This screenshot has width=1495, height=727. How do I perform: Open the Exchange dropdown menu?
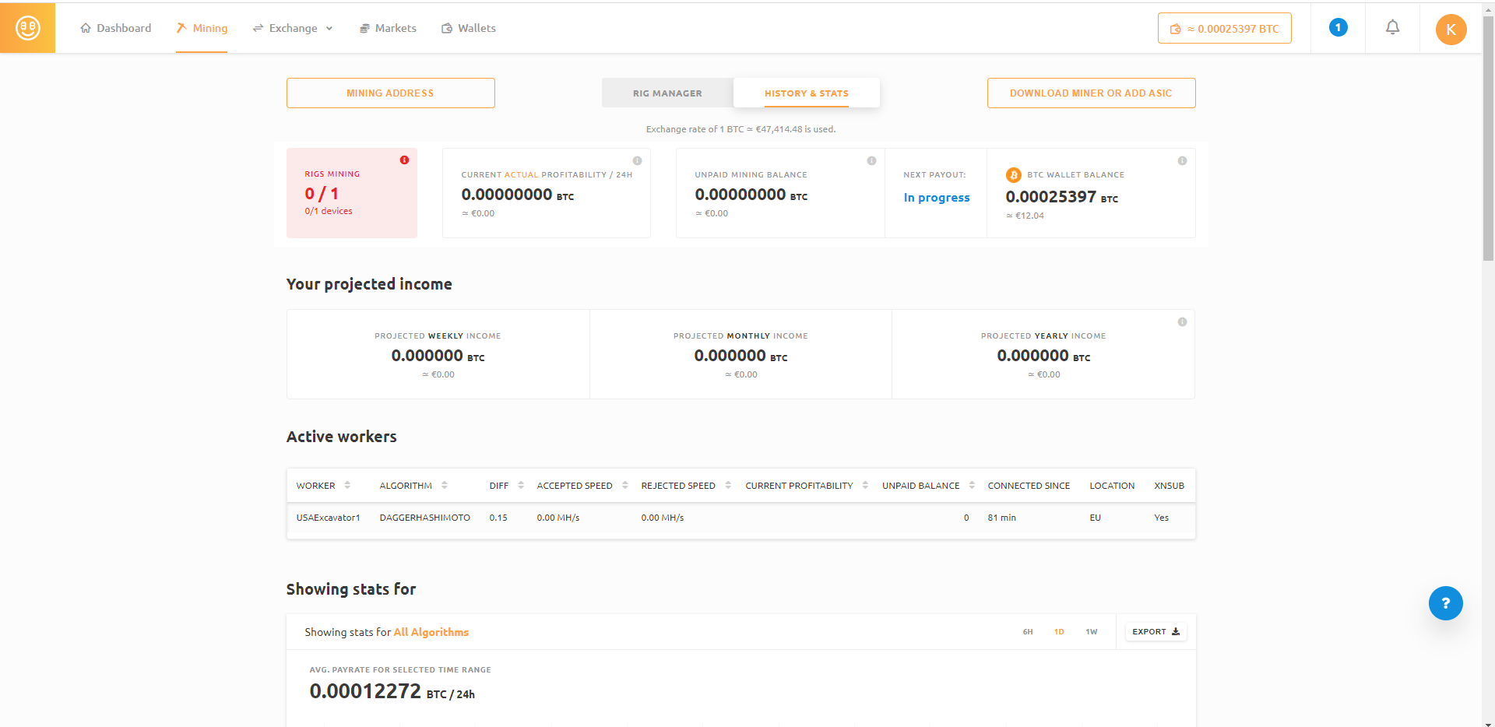tap(293, 28)
